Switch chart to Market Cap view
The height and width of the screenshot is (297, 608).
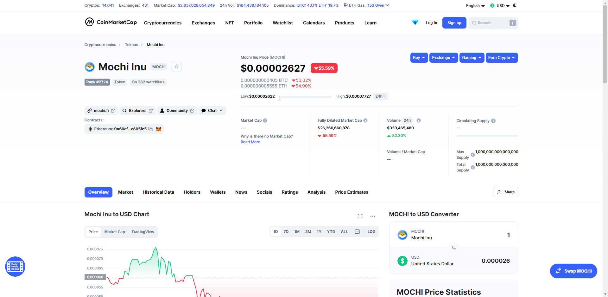115,232
